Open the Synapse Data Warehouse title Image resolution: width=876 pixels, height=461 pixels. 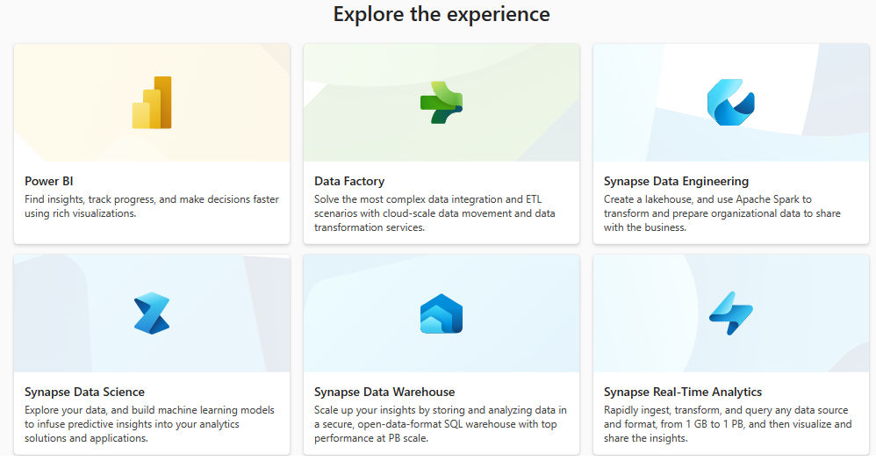(x=384, y=392)
